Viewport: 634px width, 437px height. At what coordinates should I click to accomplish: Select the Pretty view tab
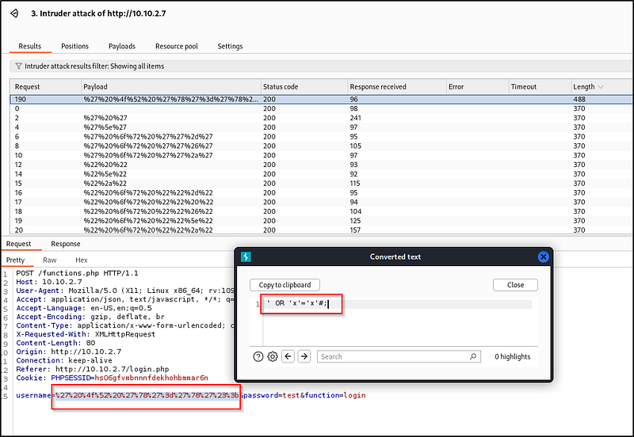tap(15, 260)
